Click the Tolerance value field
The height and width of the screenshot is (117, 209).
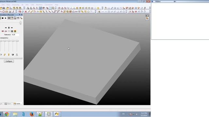click(15, 35)
